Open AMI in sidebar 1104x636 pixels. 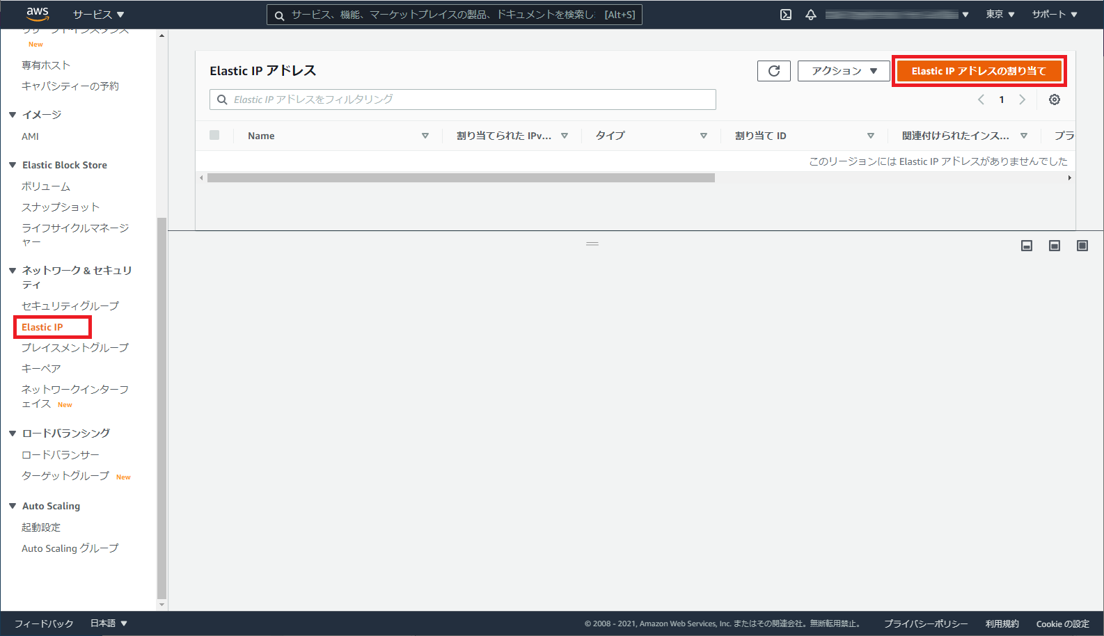point(30,136)
